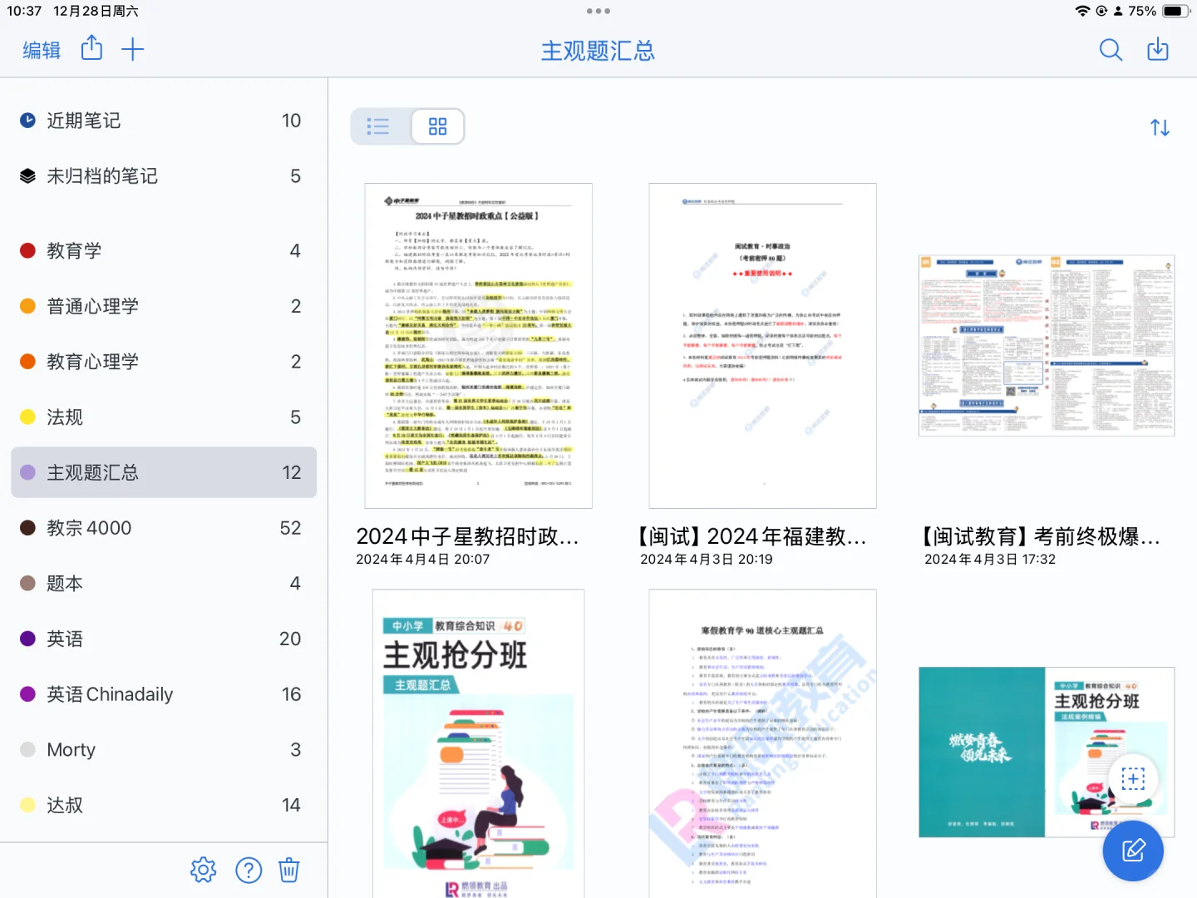Open the share sheet icon
Viewport: 1197px width, 898px height.
tap(91, 49)
